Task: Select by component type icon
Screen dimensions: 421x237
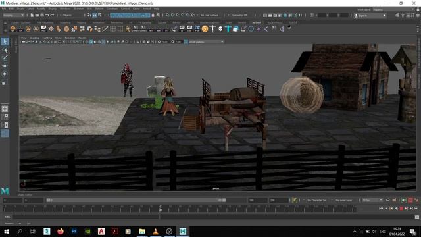Action: (99, 15)
